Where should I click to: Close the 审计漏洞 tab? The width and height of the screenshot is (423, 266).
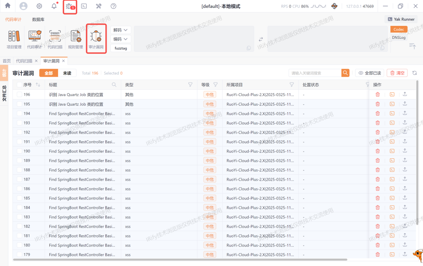(63, 61)
